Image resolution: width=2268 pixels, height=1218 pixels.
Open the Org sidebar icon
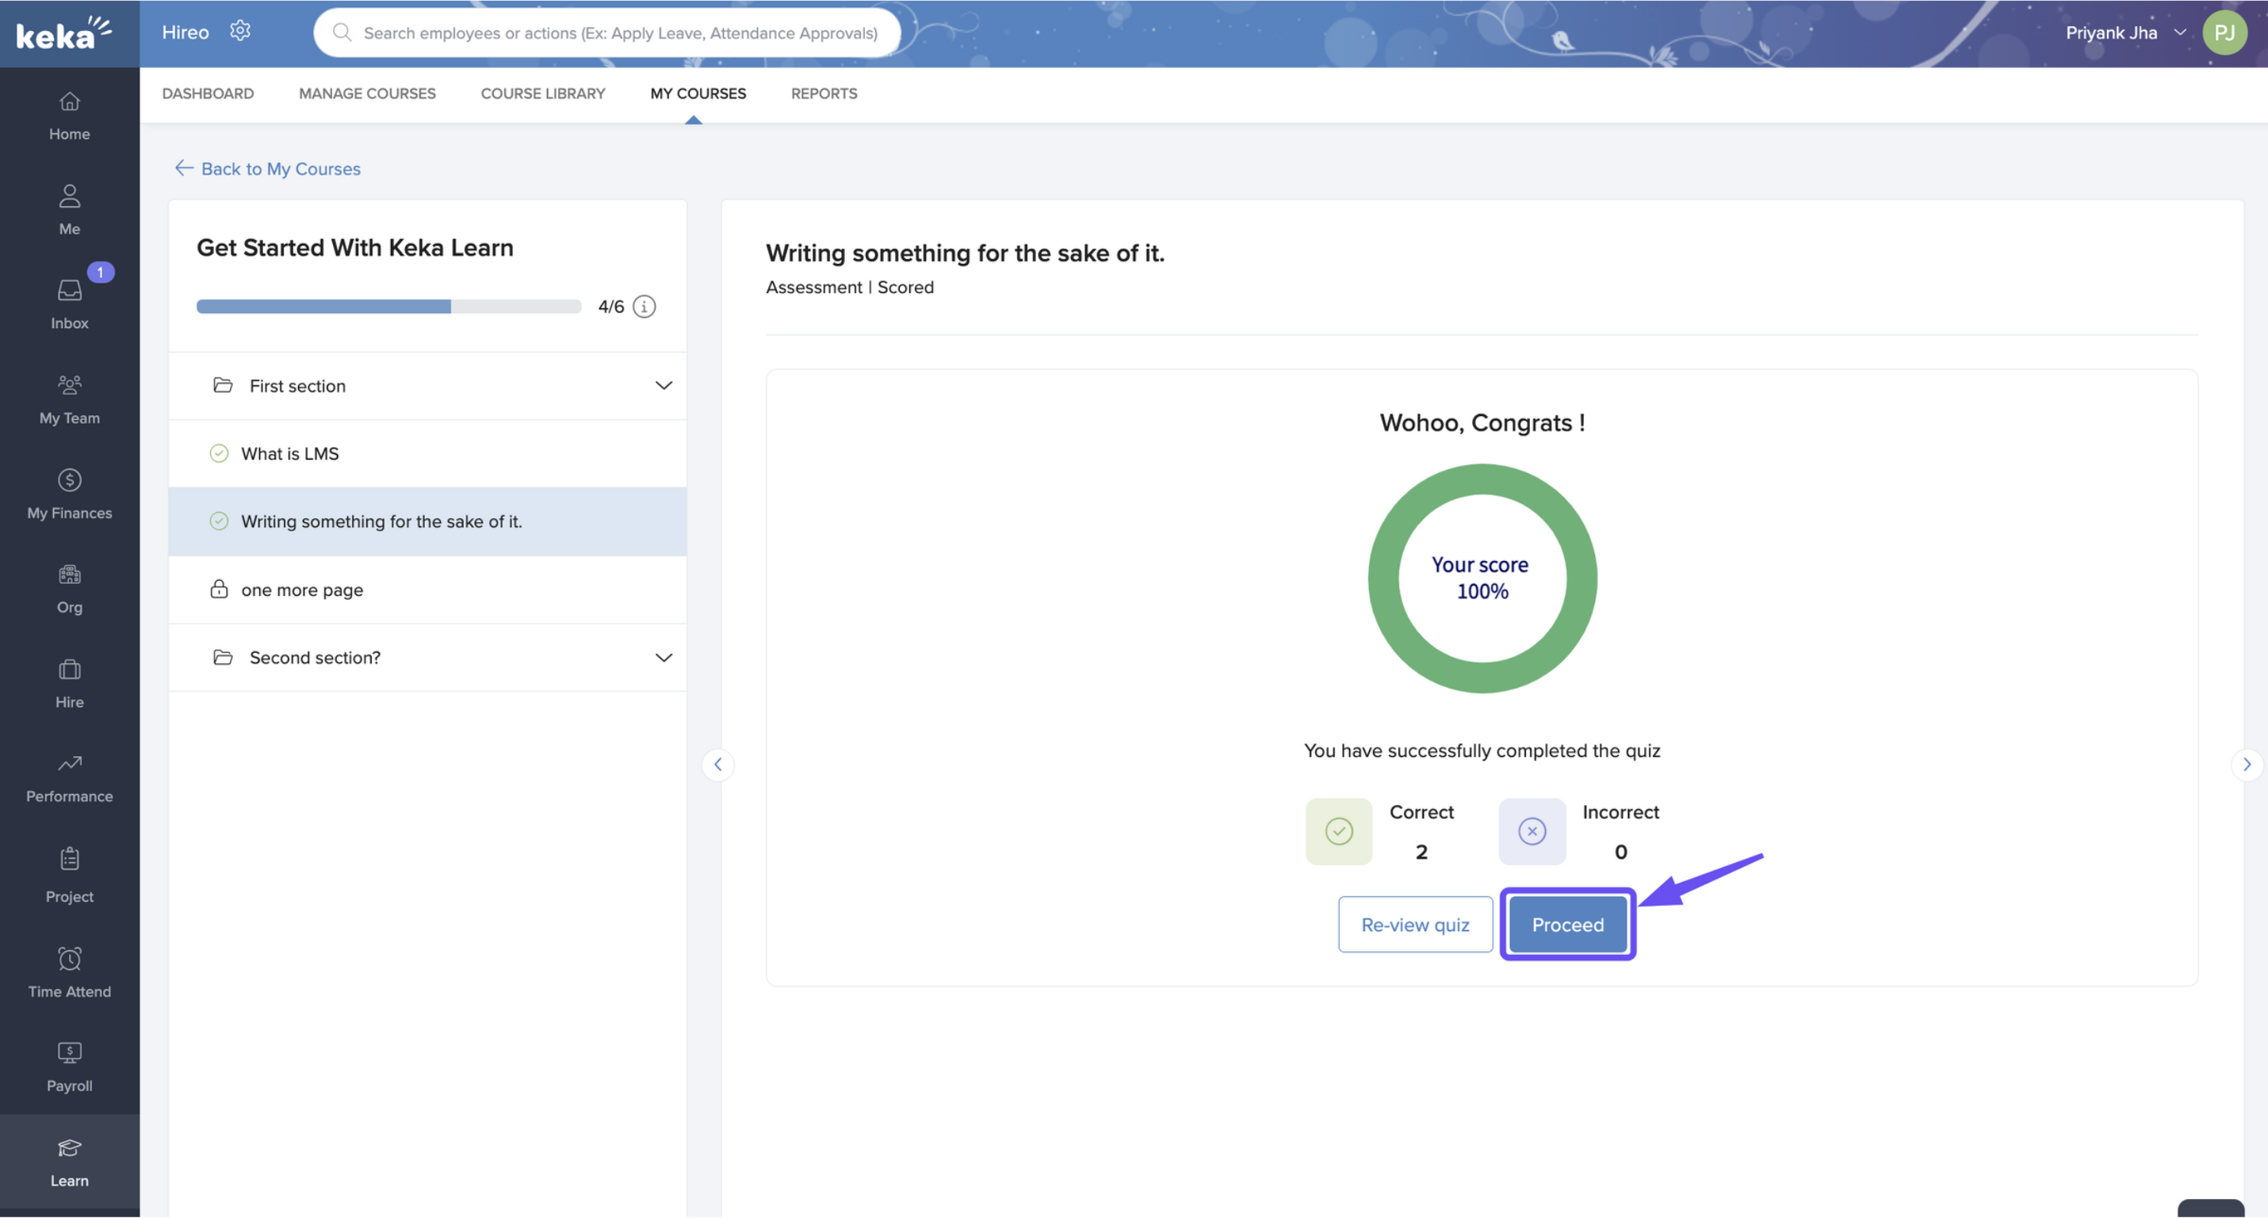[x=70, y=575]
